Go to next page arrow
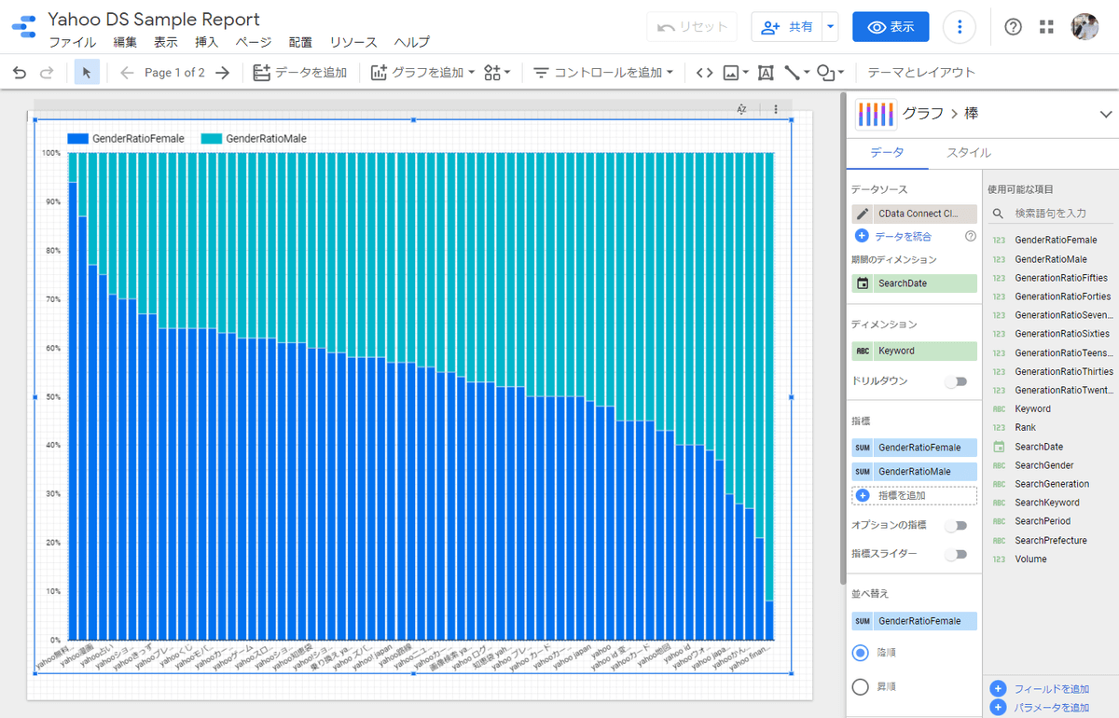The height and width of the screenshot is (718, 1119). click(222, 72)
